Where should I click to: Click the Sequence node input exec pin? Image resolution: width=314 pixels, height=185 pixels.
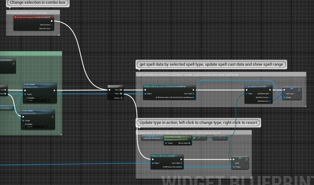point(110,90)
